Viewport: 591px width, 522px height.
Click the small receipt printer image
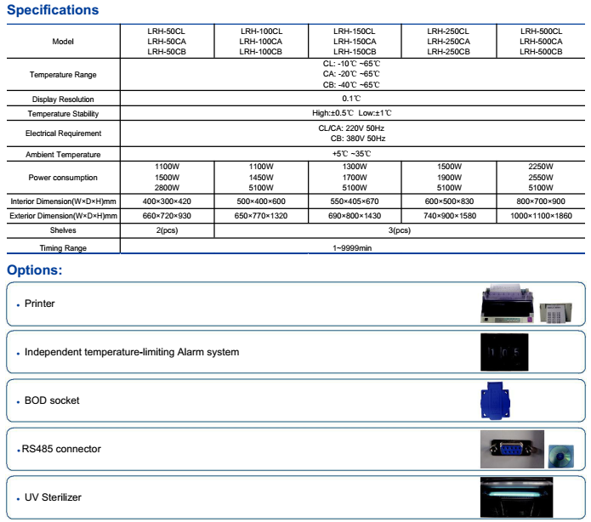coord(556,313)
